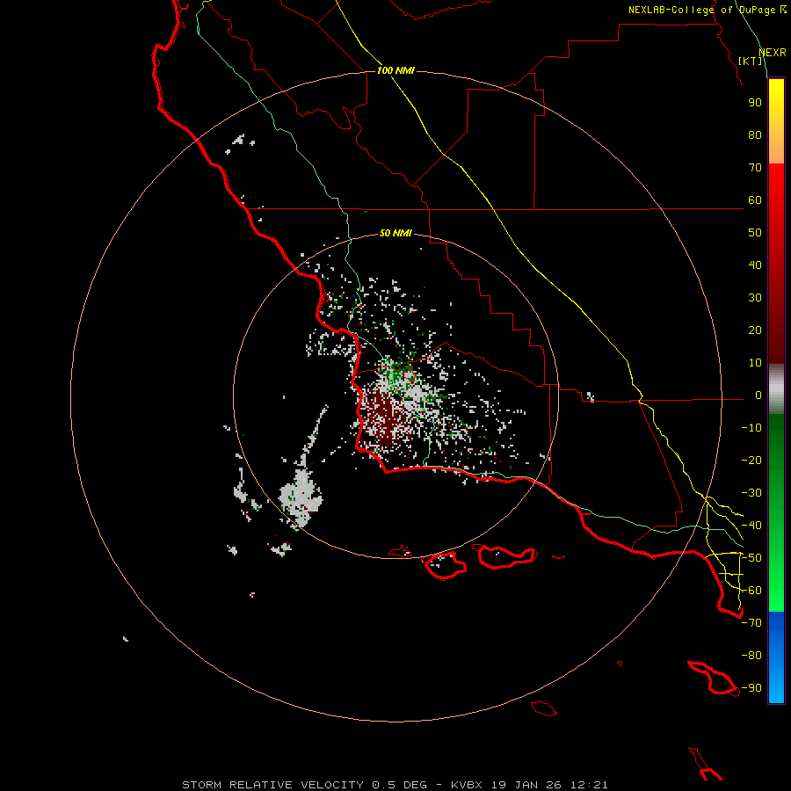Click the -70 value on the velocity scale

[751, 623]
